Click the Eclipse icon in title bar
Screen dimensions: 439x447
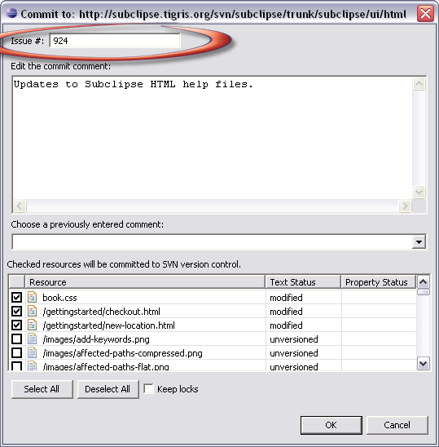pyautogui.click(x=12, y=13)
